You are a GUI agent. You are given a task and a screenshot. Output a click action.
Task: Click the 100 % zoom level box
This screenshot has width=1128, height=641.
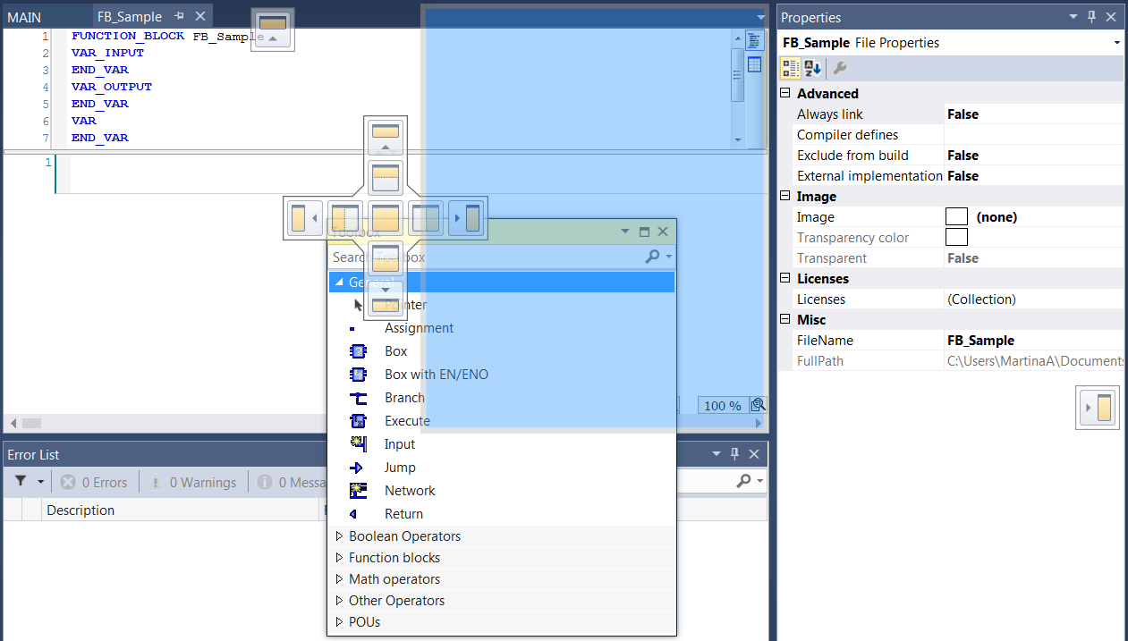click(723, 405)
